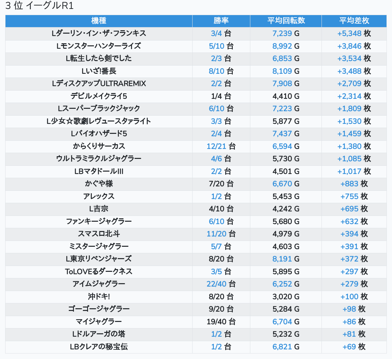Click からくりサーカス machine name
This screenshot has height=359, width=392.
click(x=99, y=146)
